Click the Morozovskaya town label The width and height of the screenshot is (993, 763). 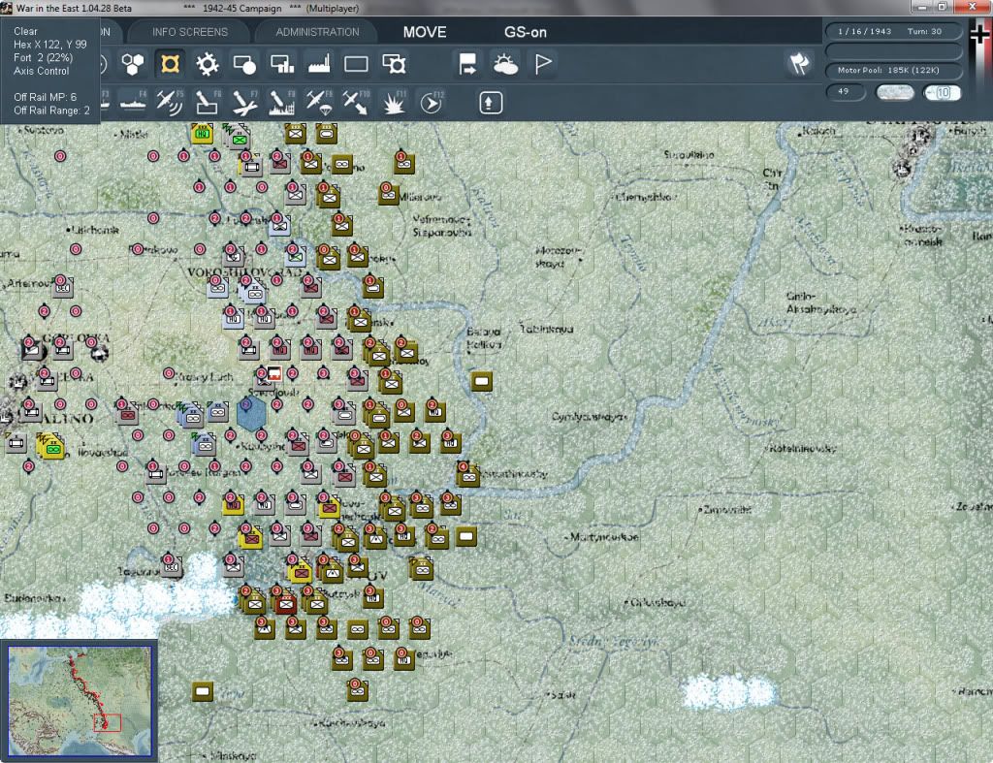point(558,257)
